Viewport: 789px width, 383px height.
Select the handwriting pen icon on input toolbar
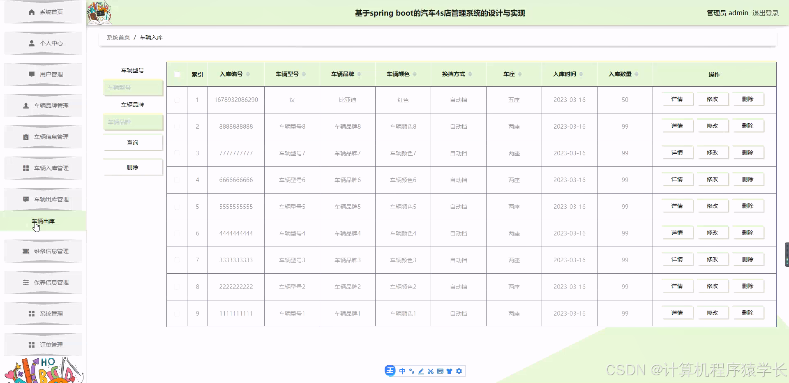pyautogui.click(x=421, y=371)
